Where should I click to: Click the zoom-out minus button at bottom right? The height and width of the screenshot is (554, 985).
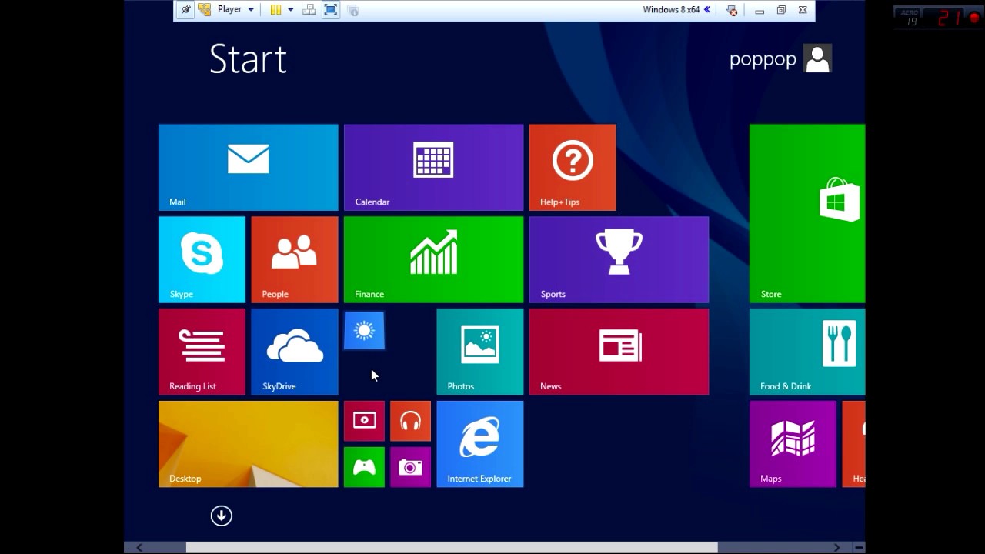[859, 547]
